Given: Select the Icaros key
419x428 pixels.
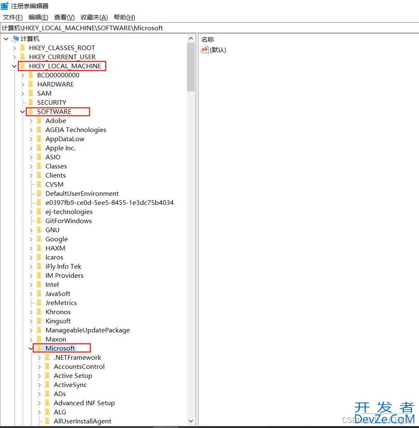Looking at the screenshot, I should pyautogui.click(x=54, y=257).
